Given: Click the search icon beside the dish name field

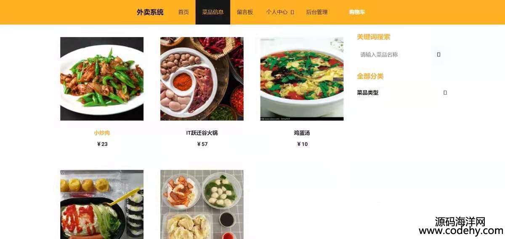Looking at the screenshot, I should 439,55.
